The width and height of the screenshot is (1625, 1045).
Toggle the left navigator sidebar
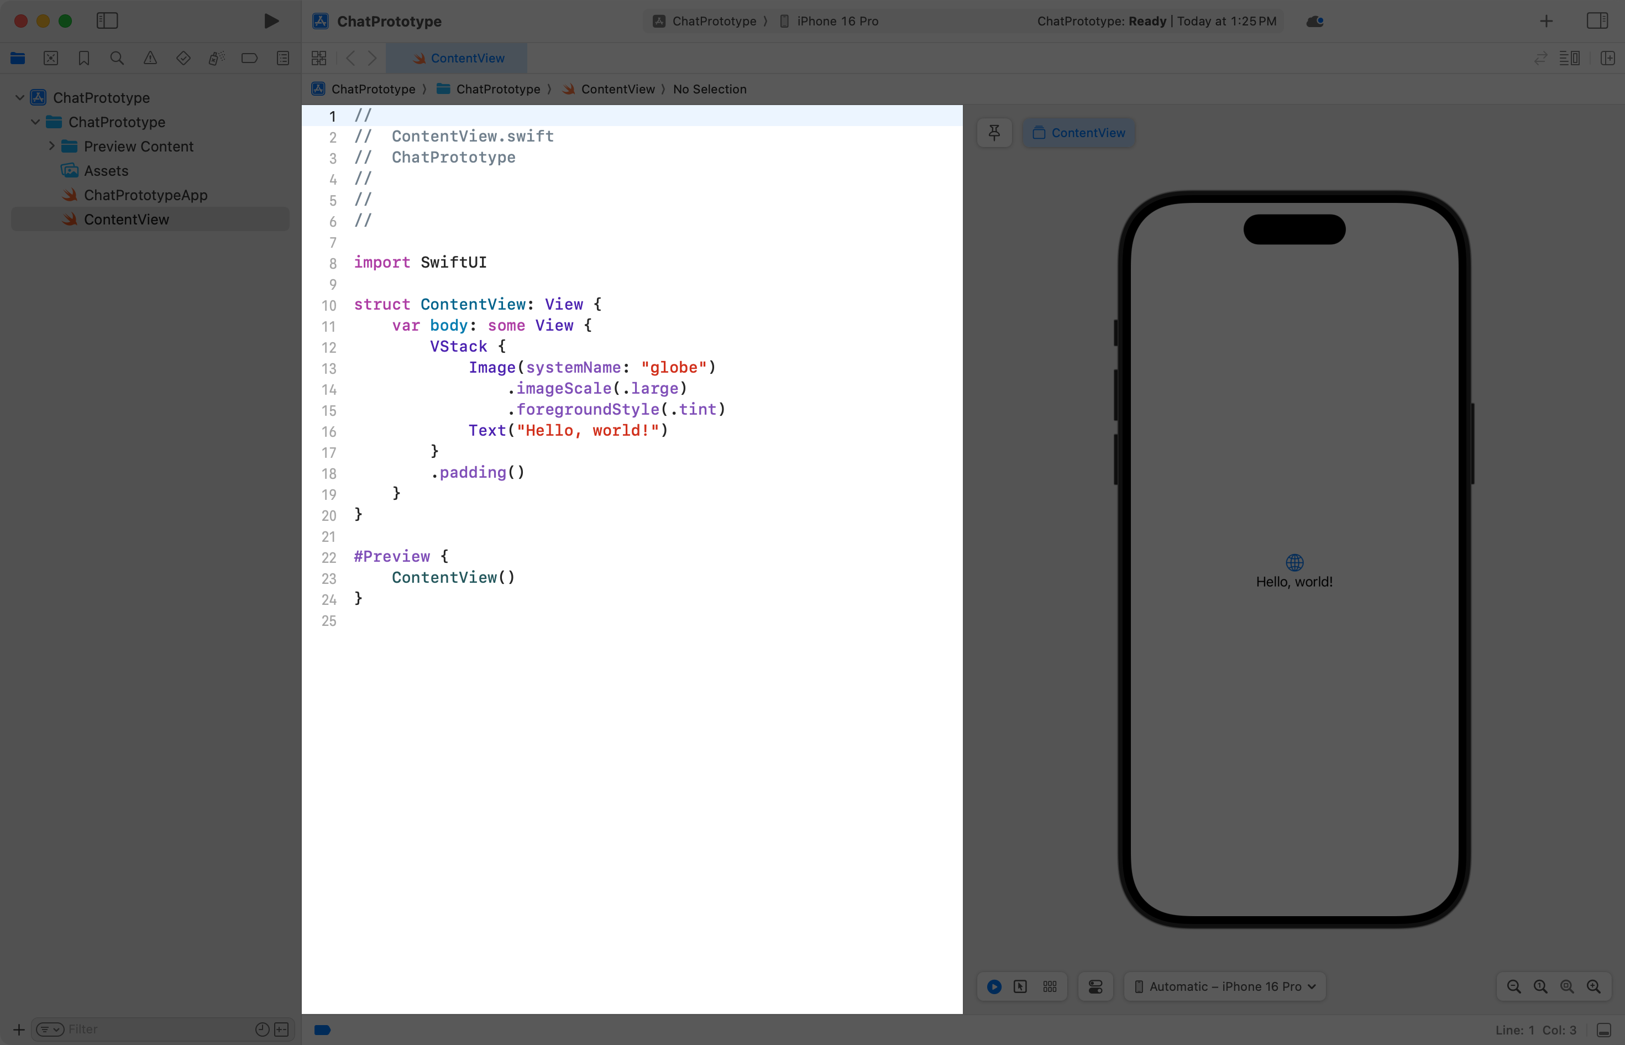tap(107, 21)
